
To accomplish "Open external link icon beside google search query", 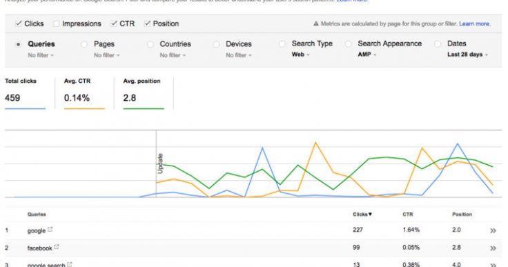I will tap(70, 264).
